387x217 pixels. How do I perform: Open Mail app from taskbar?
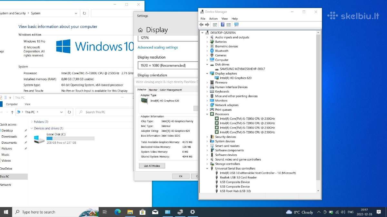(x=155, y=212)
